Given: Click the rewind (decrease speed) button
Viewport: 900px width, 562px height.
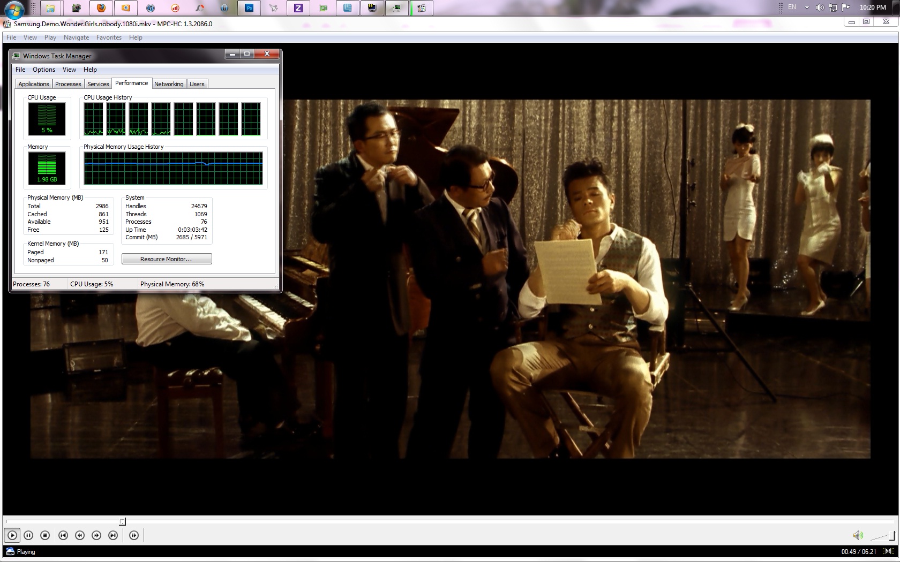Looking at the screenshot, I should click(x=80, y=535).
